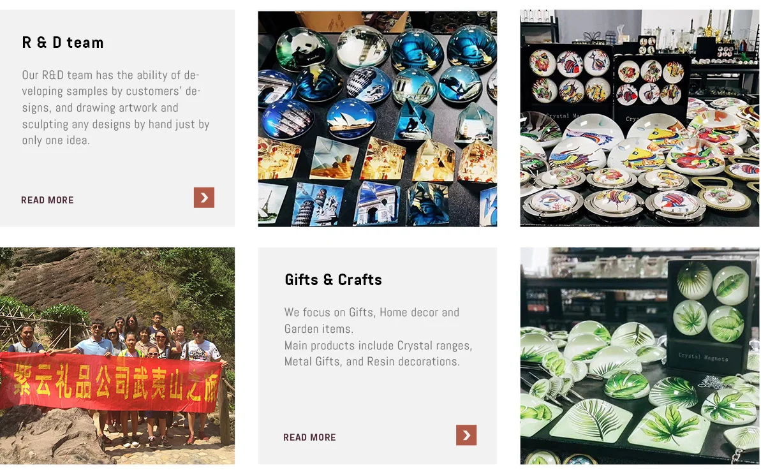The height and width of the screenshot is (470, 761).
Task: Click the arrow icon in Gifts & Crafts card
Action: click(466, 435)
